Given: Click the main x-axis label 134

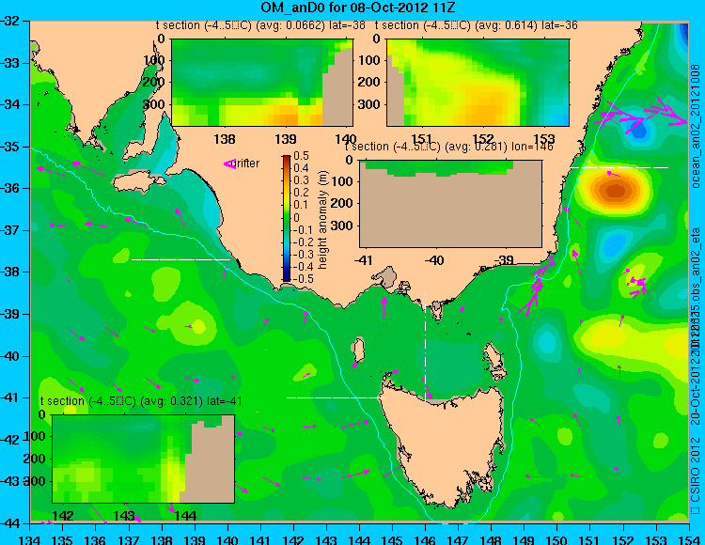Looking at the screenshot, I should 30,538.
